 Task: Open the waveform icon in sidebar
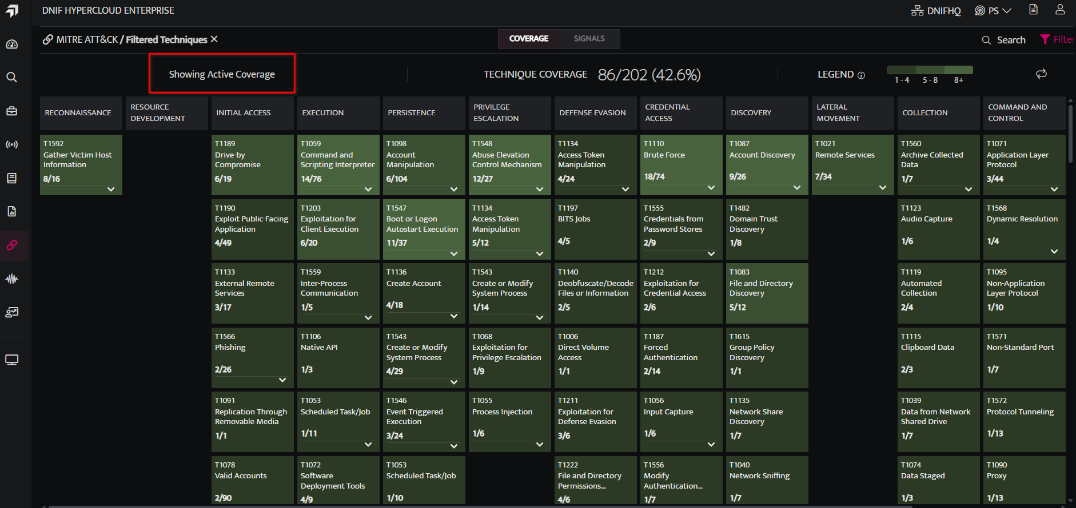tap(12, 279)
